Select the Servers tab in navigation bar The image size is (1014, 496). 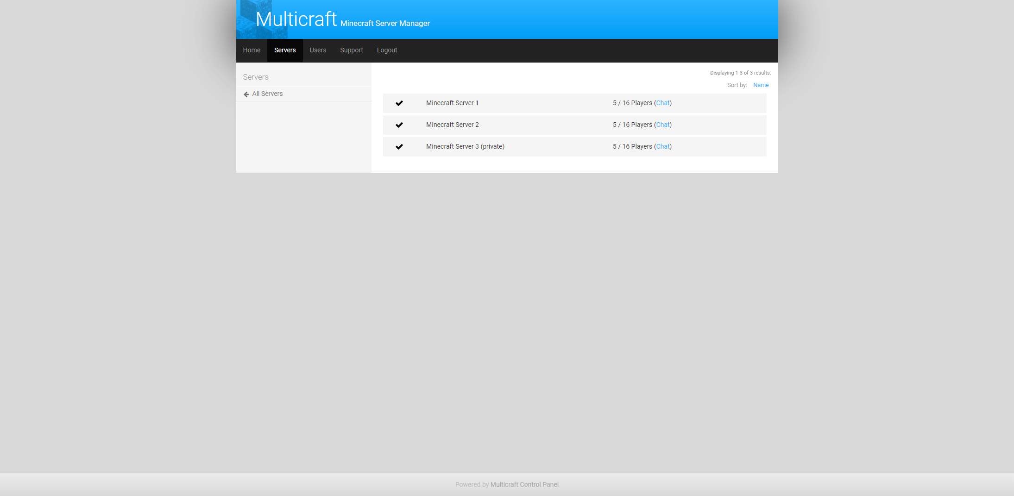285,50
